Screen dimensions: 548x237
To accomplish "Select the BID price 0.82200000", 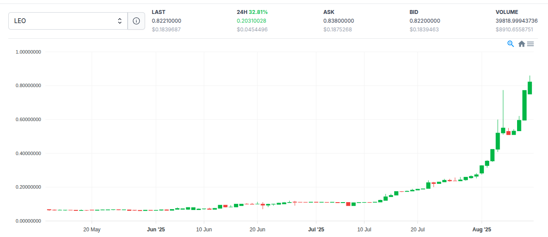I will [425, 21].
